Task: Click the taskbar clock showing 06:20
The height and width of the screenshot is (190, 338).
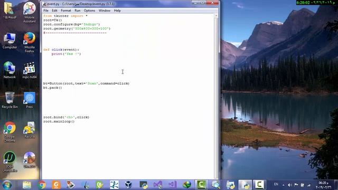Action: point(323,185)
